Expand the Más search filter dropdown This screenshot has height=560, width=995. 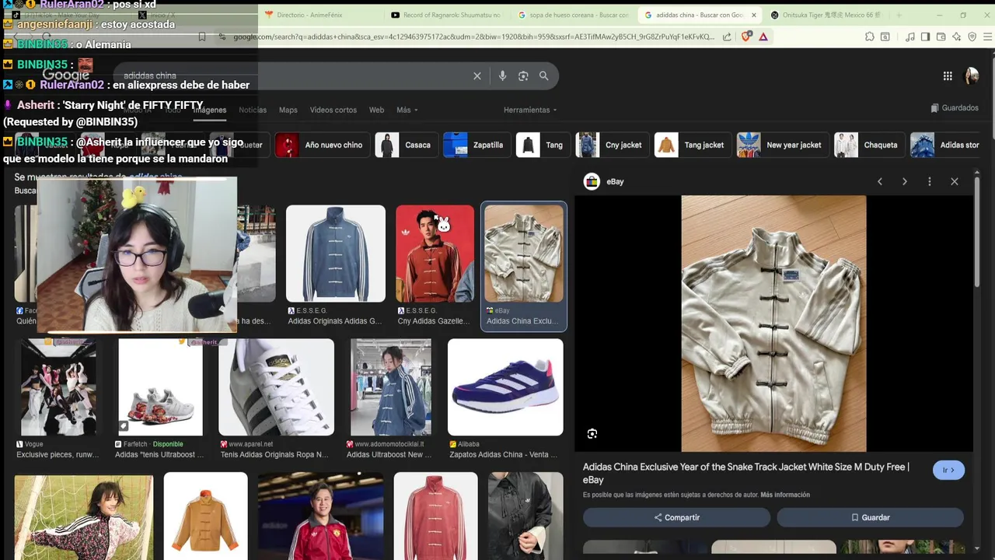click(x=407, y=110)
